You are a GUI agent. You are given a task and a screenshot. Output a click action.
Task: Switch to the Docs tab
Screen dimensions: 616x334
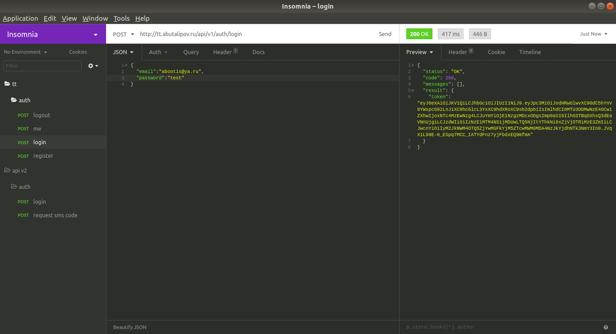click(258, 52)
